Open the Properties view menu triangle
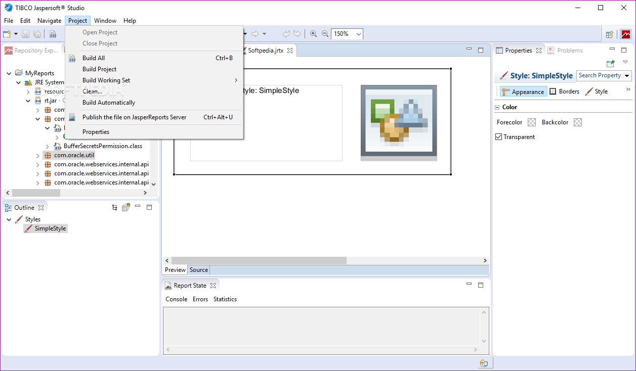Viewport: 636px width, 371px height. (x=625, y=62)
